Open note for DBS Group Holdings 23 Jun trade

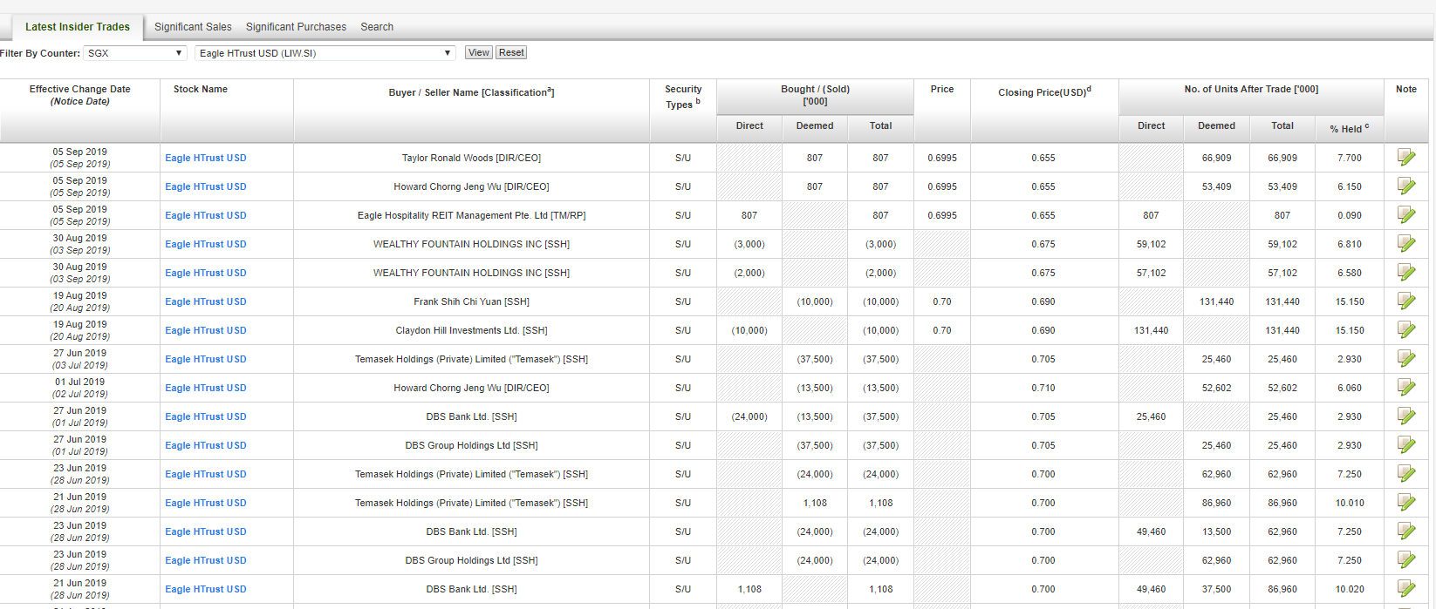click(x=1406, y=560)
